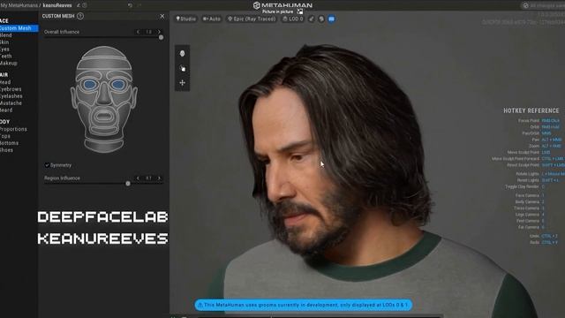Screen dimensions: 565x318
Task: Select the mouth region on head diagram
Action: click(x=104, y=117)
